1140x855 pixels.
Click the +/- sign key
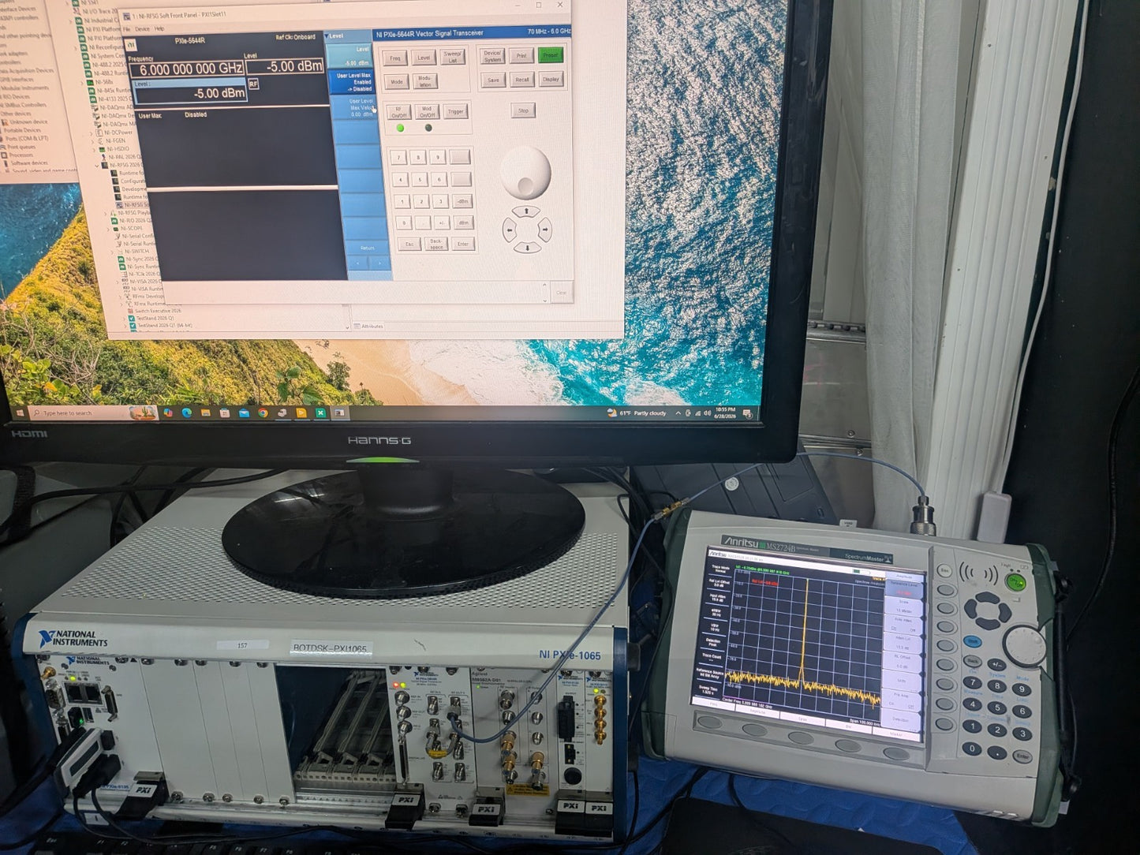pos(443,223)
